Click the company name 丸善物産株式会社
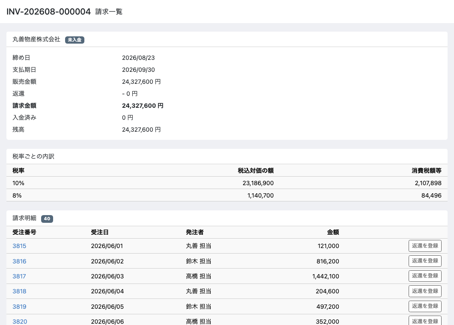454x325 pixels. 36,39
